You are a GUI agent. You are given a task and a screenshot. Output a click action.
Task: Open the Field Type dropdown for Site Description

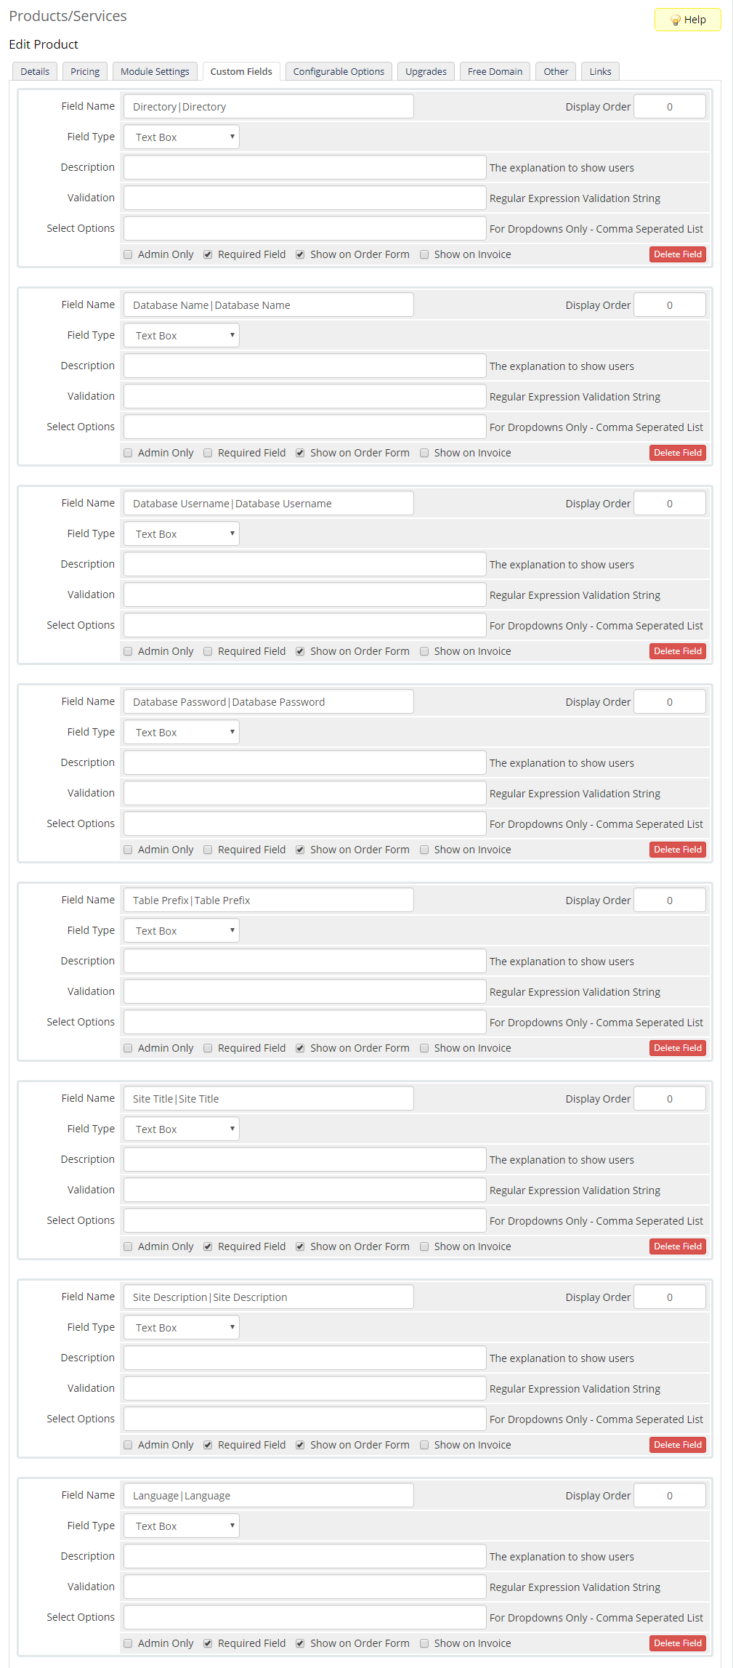tap(182, 1327)
